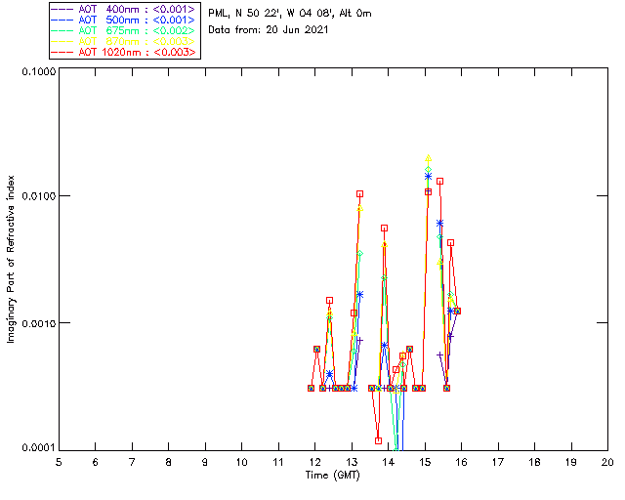Screen dimensions: 625x500
Task: Click the 0.0100 y-axis label
Action: [x=38, y=195]
